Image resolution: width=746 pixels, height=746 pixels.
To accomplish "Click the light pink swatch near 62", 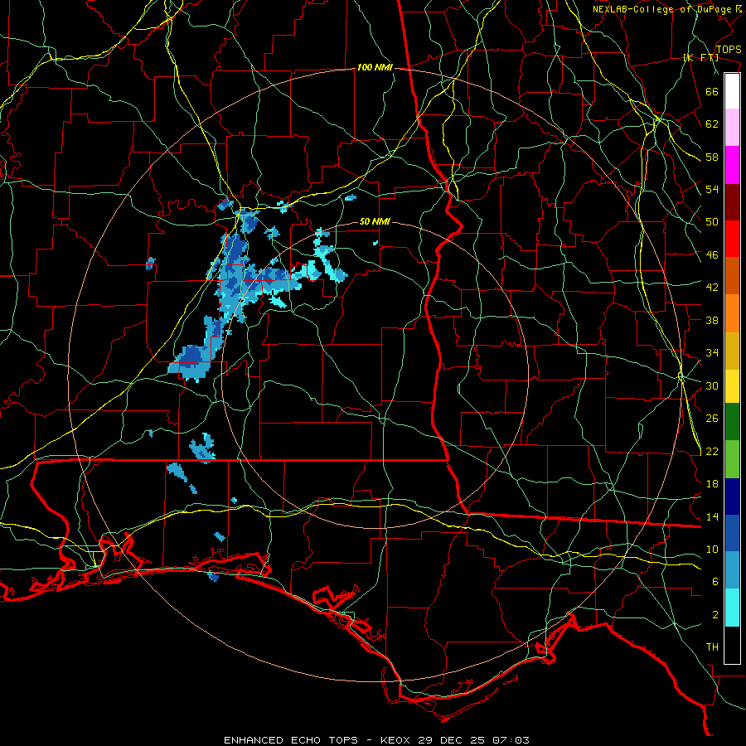I will (x=732, y=128).
